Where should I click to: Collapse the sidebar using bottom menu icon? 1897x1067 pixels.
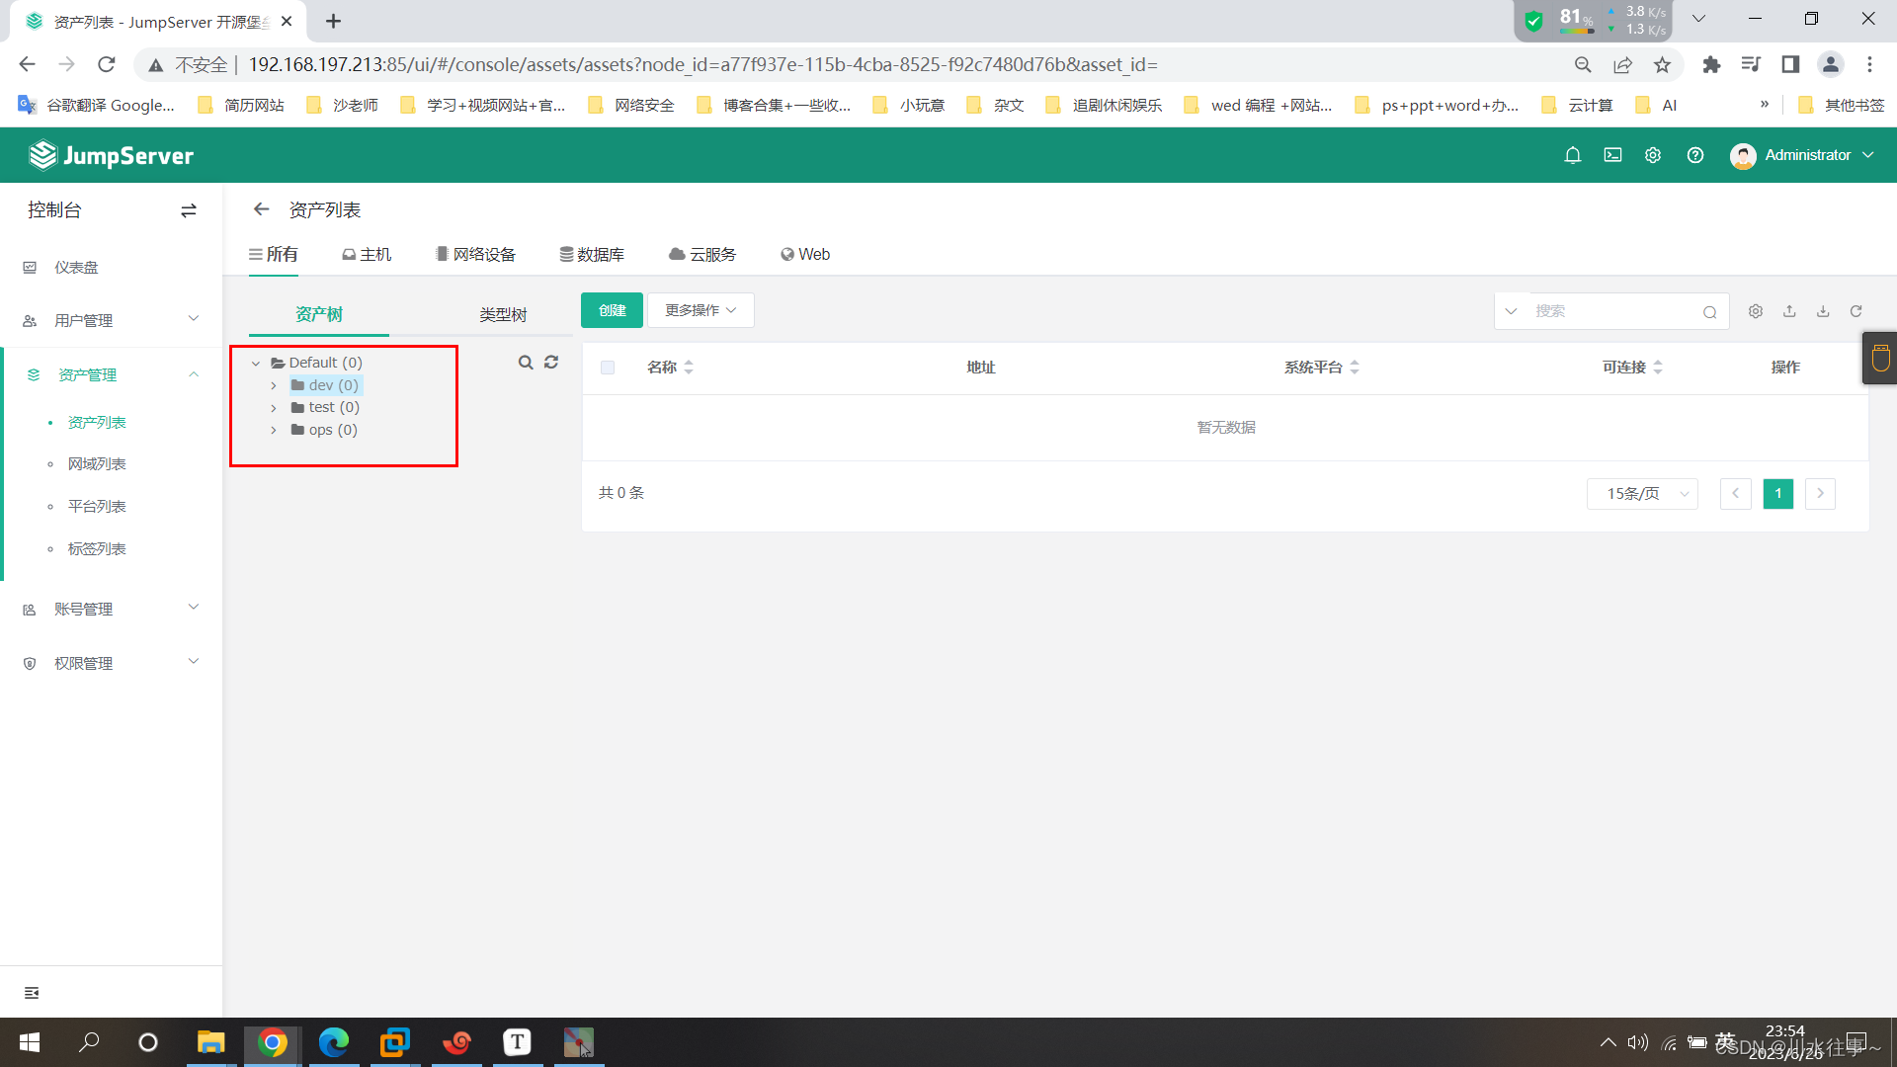tap(32, 993)
